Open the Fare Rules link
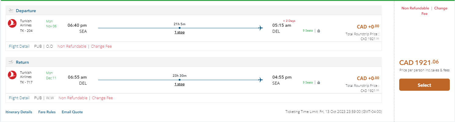455x122 pixels. coord(47,112)
